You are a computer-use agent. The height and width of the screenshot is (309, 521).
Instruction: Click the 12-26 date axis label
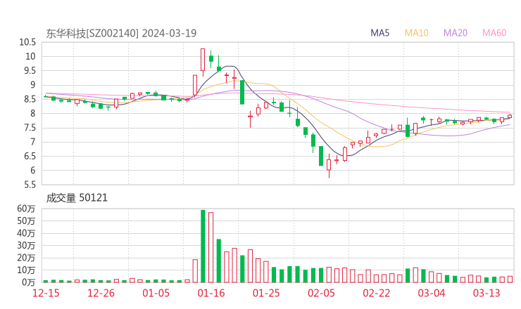101,293
